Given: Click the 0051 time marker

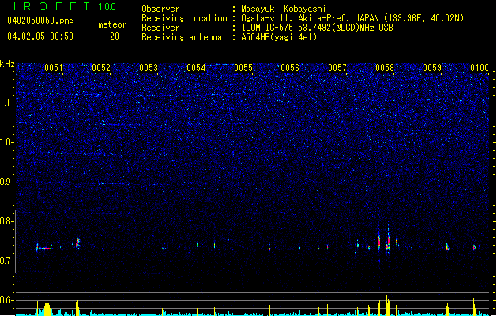Looking at the screenshot, I should (x=54, y=68).
